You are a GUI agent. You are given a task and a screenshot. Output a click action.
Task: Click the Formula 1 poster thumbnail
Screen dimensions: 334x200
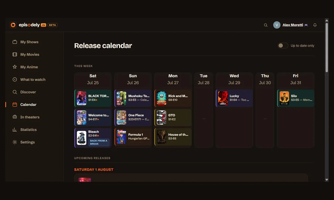tap(122, 137)
